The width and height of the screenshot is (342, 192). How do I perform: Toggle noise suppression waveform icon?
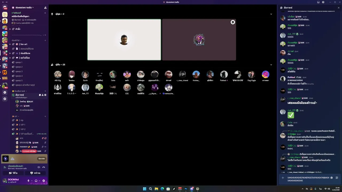pyautogui.click(x=39, y=167)
